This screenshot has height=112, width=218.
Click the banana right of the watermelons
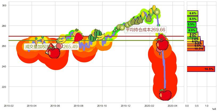click(101, 37)
